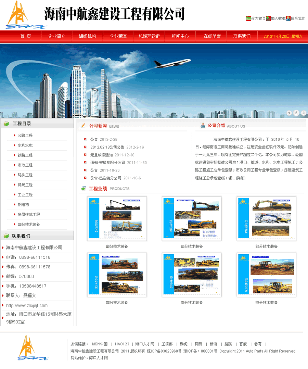Screen dimensions: 308x369
Task: Open the 企业荣誉 navigation menu item
Action: point(118,36)
